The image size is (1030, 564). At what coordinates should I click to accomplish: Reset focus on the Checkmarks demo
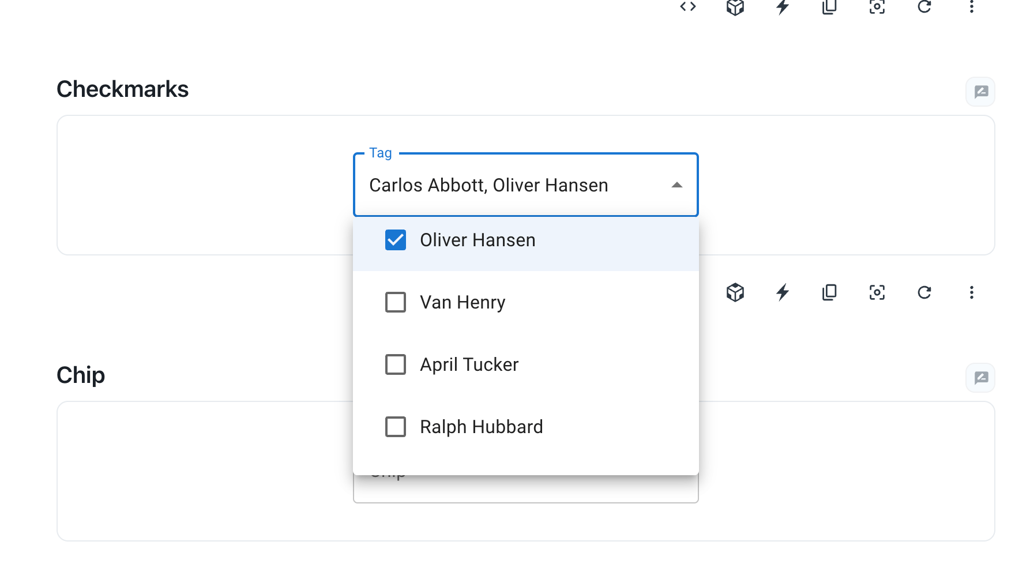coord(877,7)
